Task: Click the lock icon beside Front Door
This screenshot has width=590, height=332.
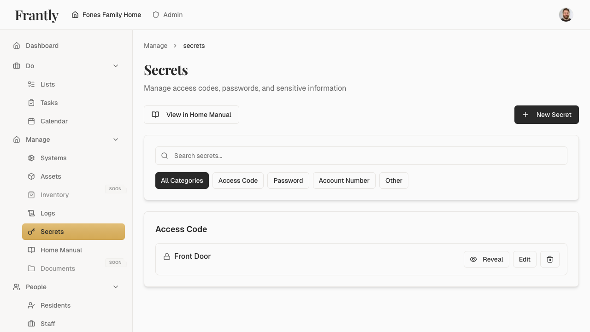Action: (167, 256)
